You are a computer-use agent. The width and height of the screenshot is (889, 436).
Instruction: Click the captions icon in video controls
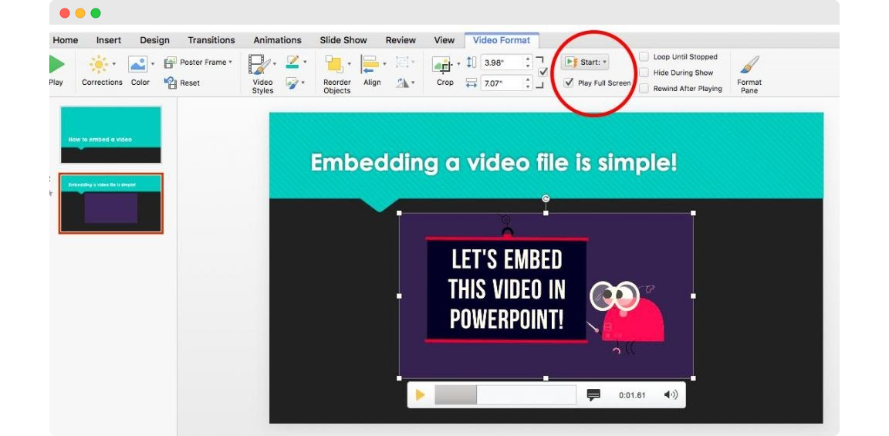[593, 395]
